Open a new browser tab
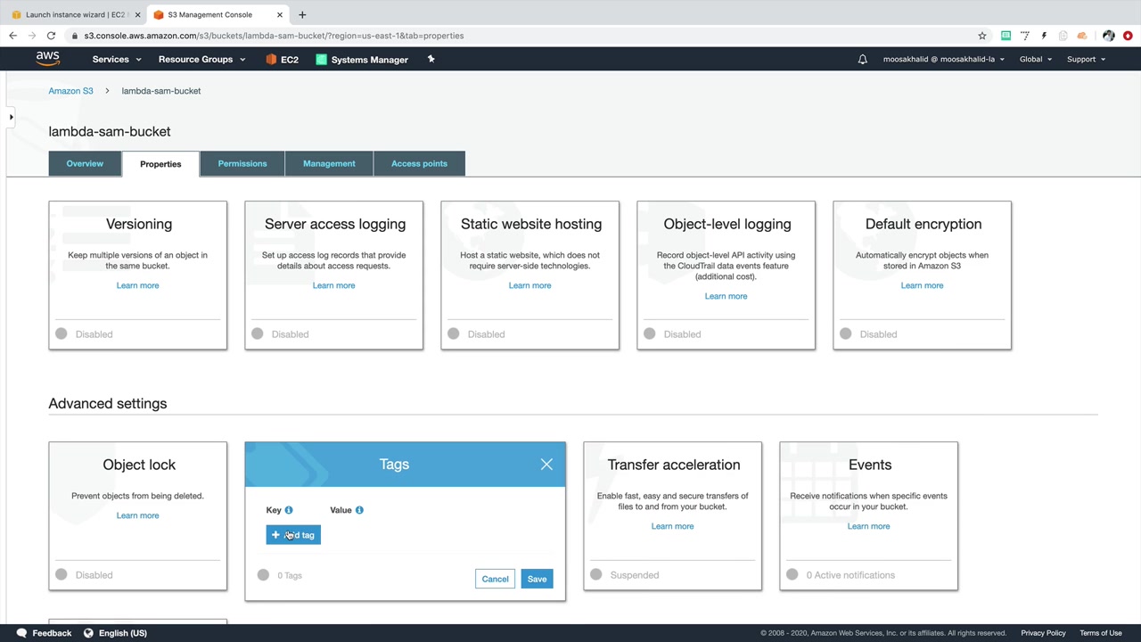Screen dimensions: 1141x642 (302, 14)
